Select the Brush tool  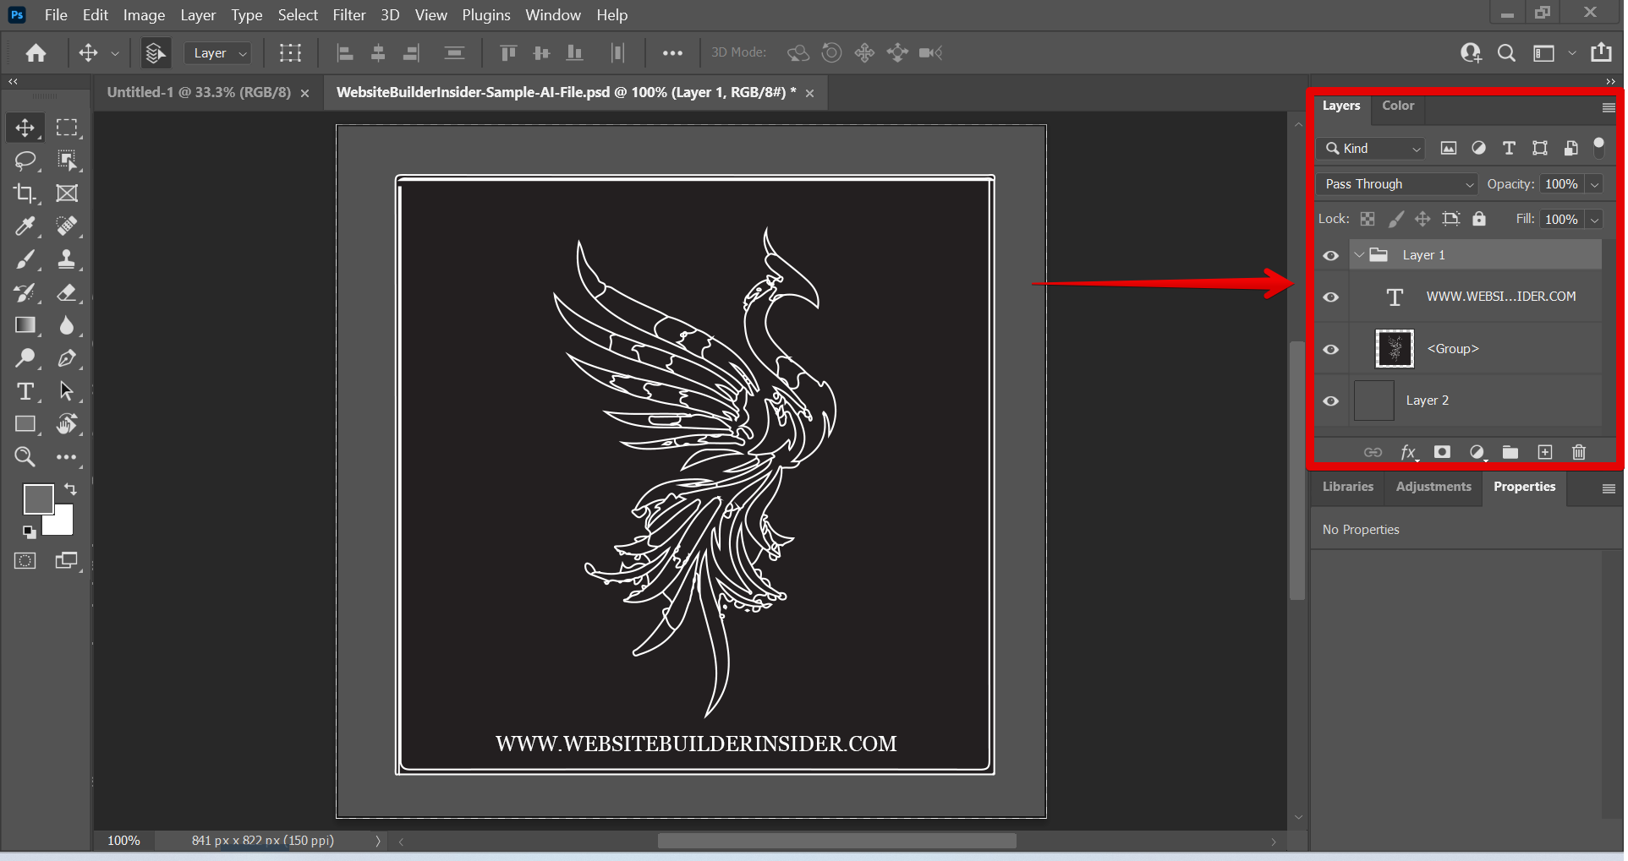point(25,259)
